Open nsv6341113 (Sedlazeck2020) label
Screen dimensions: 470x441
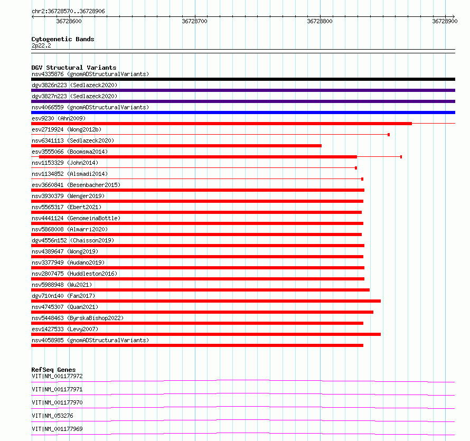73,140
